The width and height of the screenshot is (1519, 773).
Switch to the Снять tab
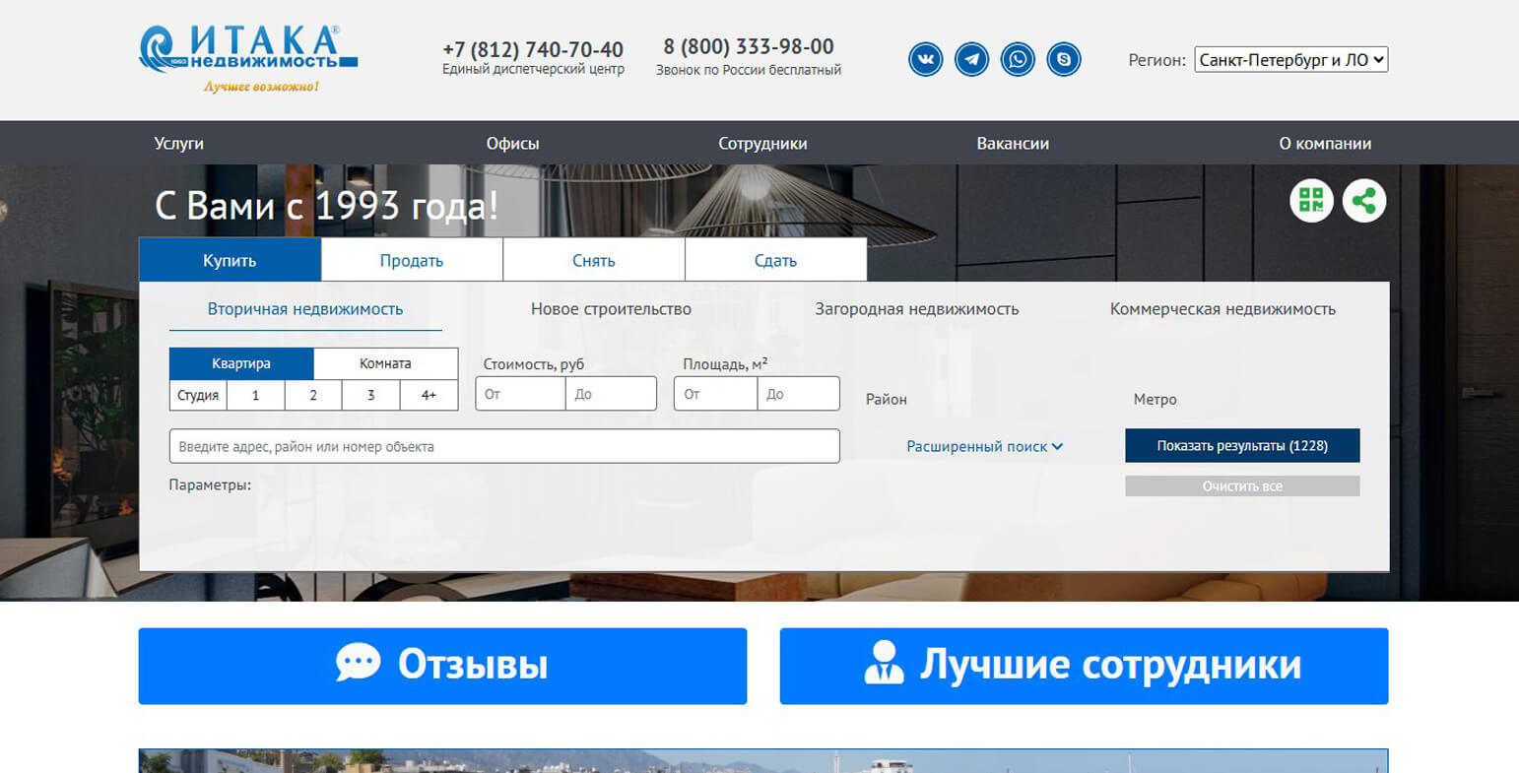click(594, 260)
